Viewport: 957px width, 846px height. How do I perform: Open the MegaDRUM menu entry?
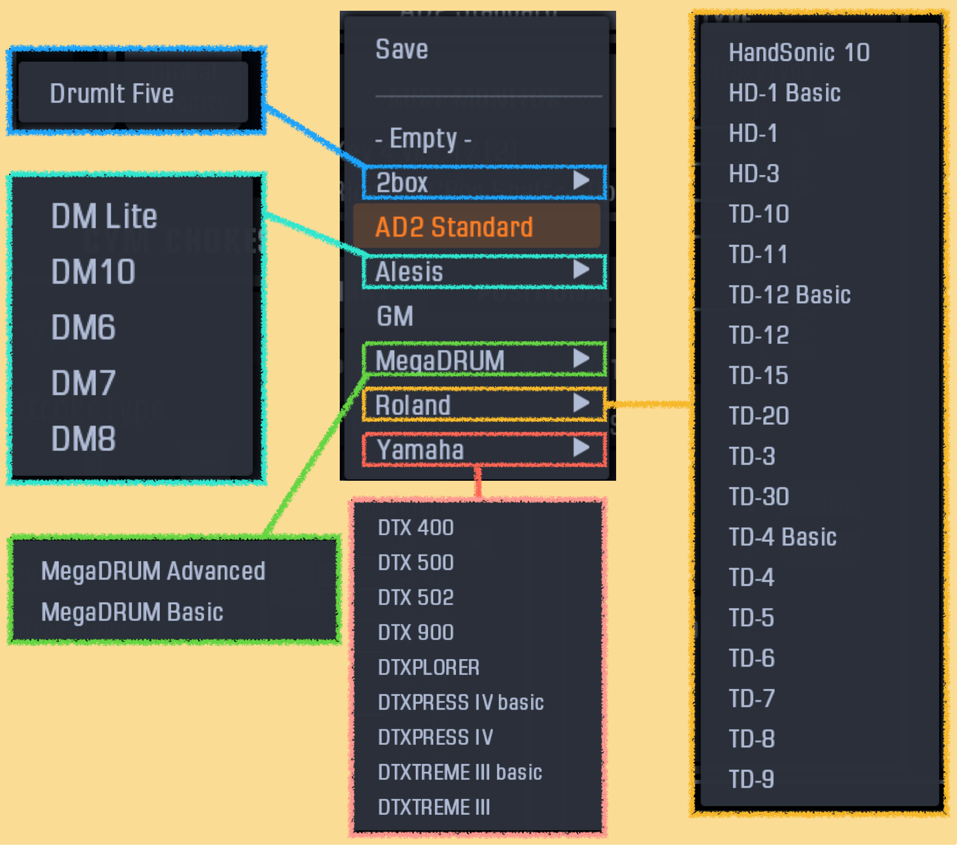(x=484, y=360)
